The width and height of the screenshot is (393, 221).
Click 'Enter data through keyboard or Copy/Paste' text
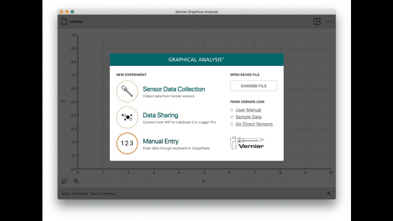click(x=176, y=148)
